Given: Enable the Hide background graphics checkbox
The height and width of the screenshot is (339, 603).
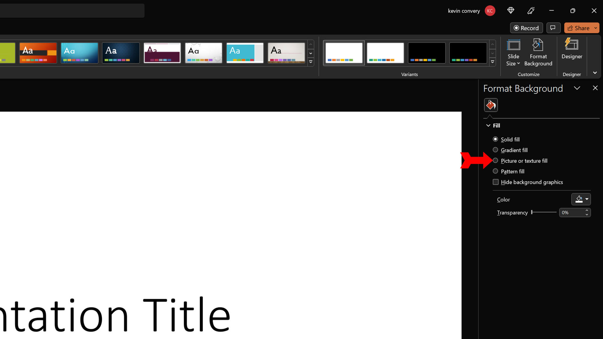Looking at the screenshot, I should (495, 182).
